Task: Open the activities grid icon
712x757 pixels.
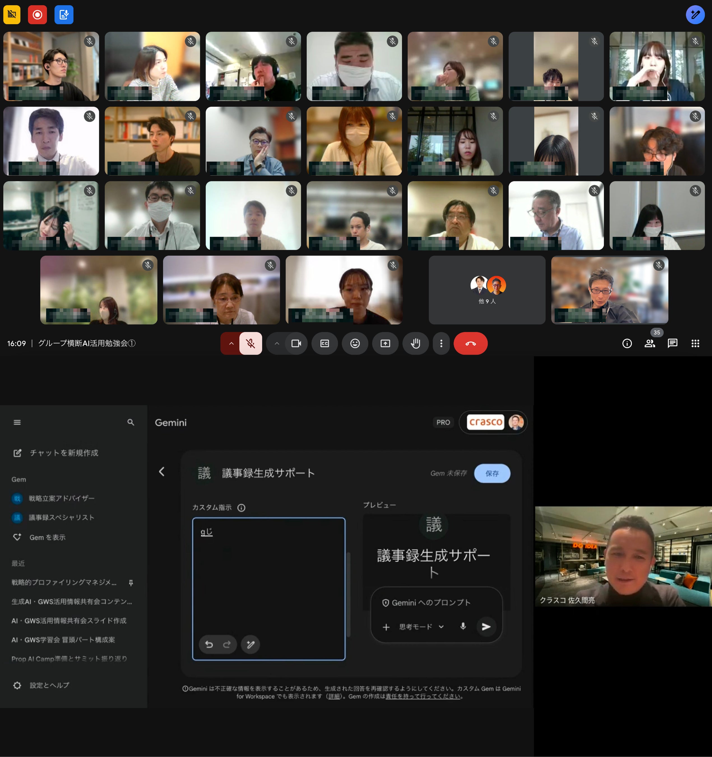Action: tap(695, 343)
